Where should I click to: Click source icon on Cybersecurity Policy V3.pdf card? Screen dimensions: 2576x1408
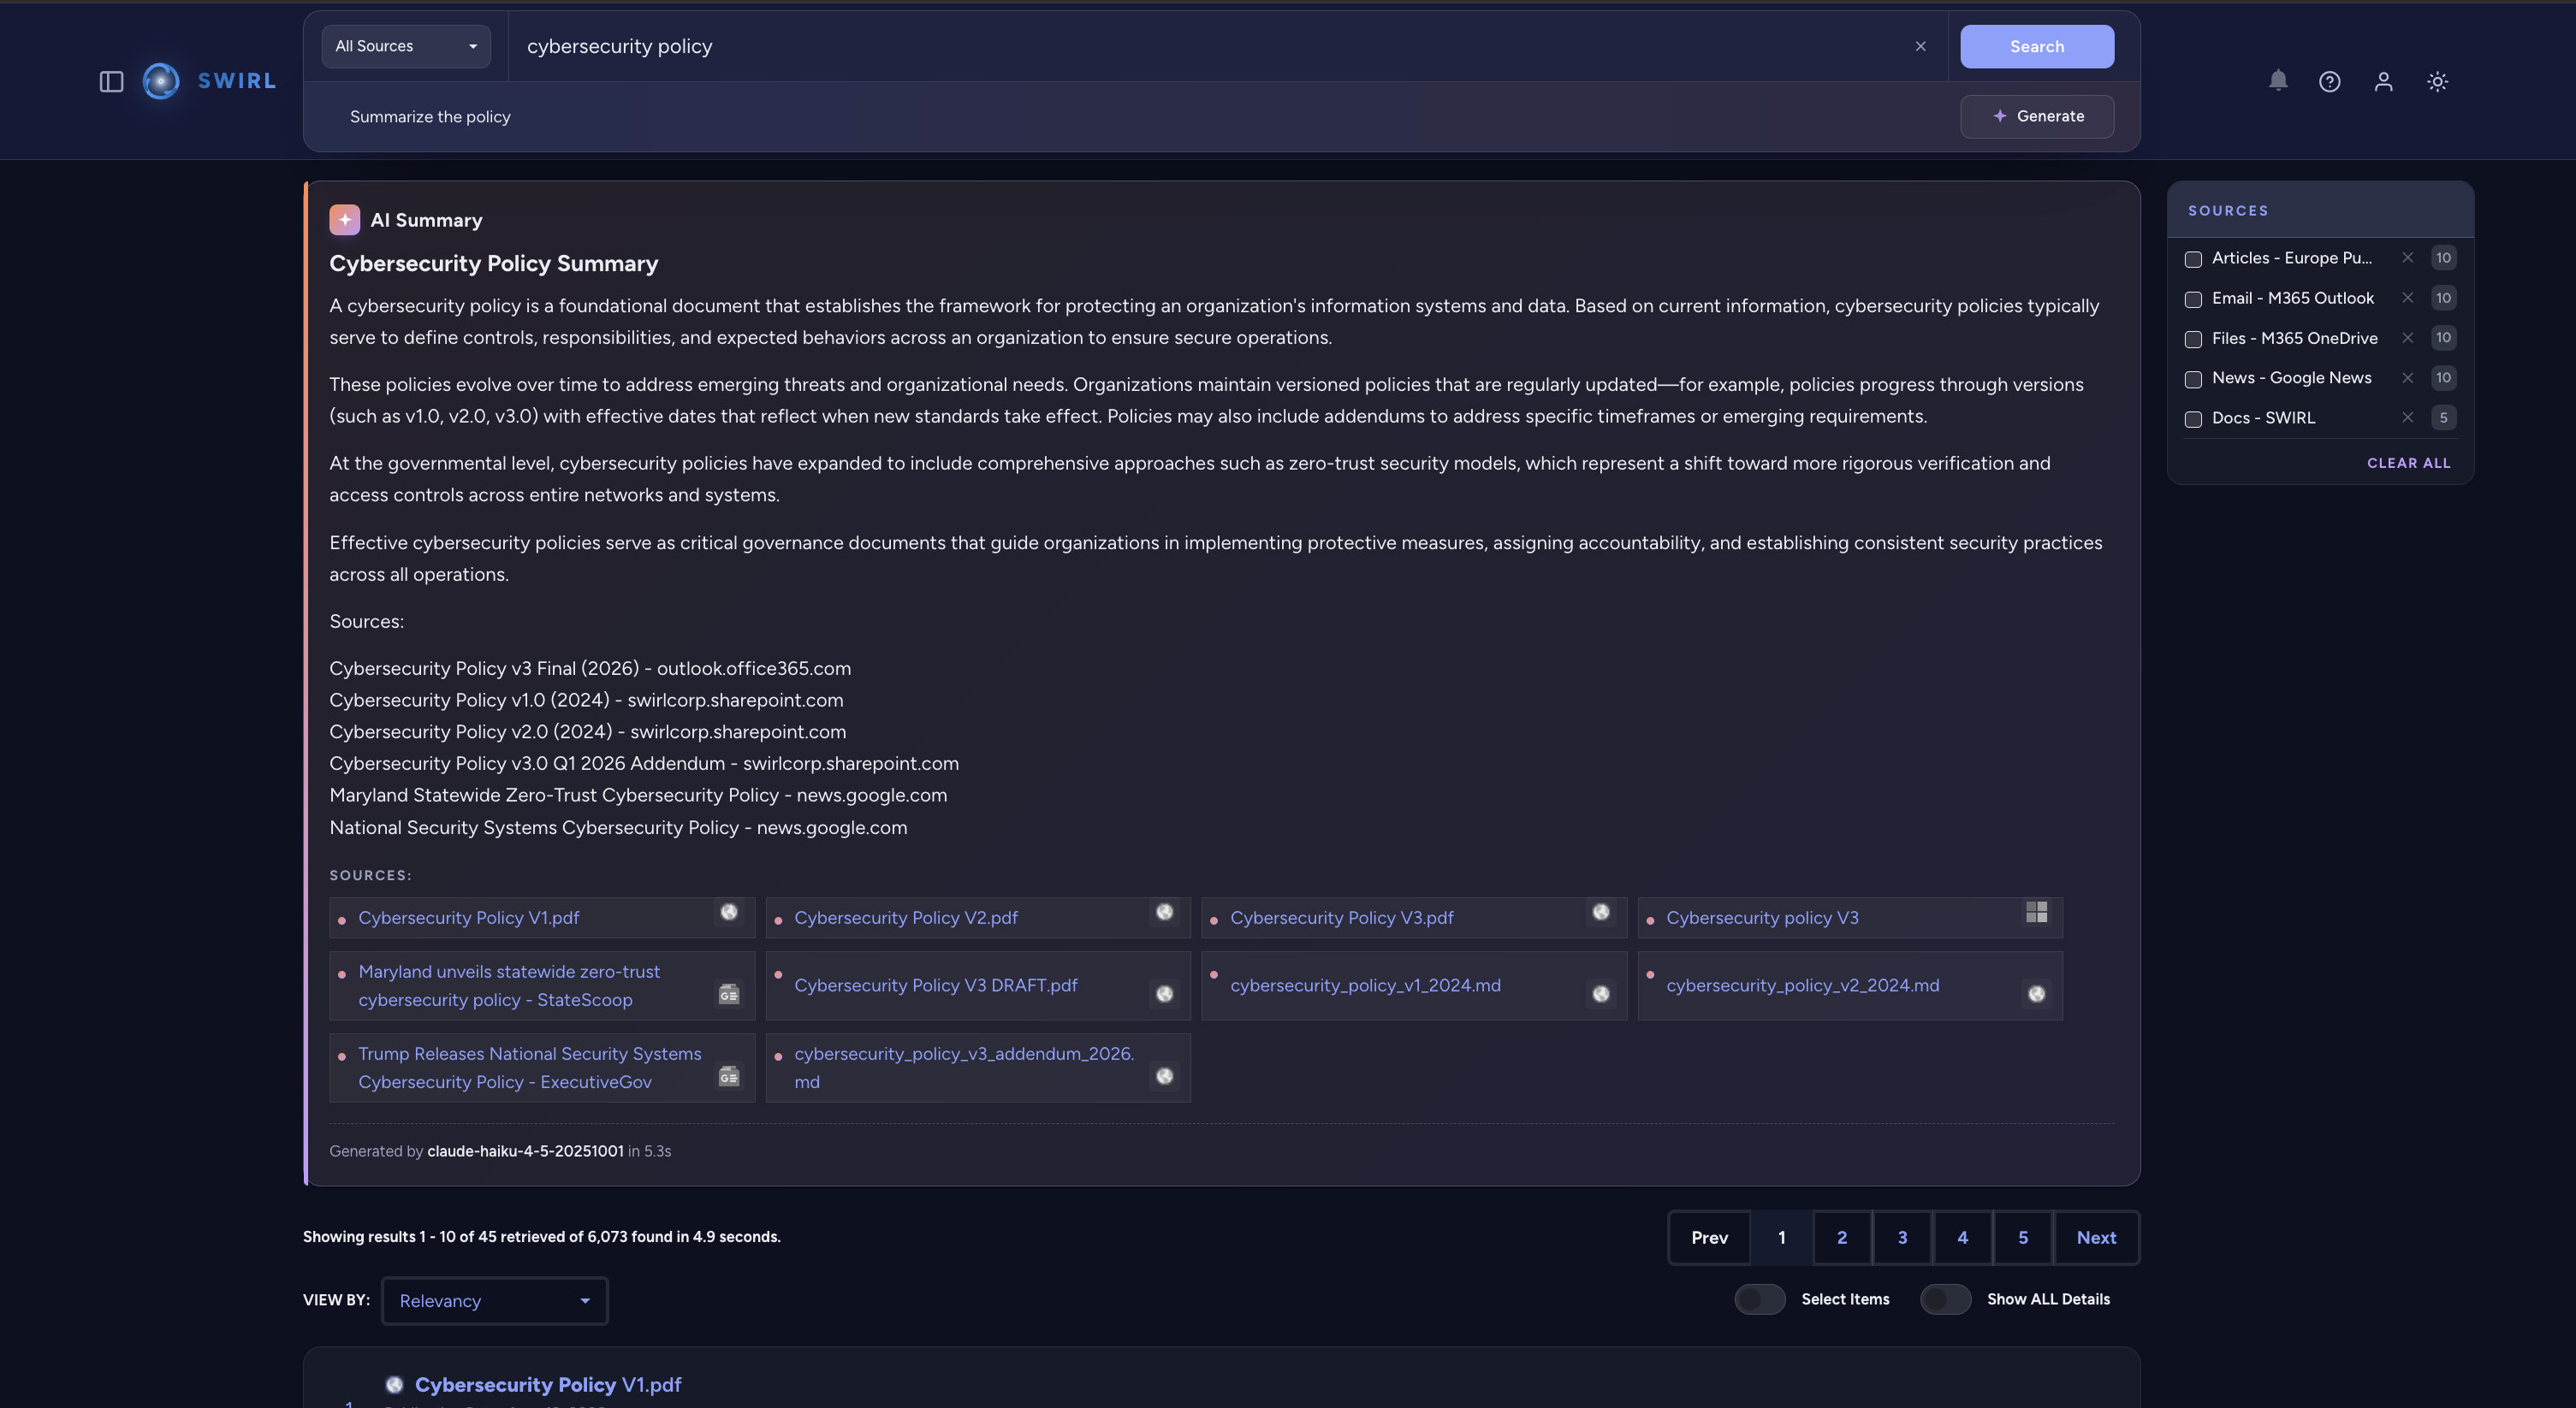click(x=1601, y=913)
